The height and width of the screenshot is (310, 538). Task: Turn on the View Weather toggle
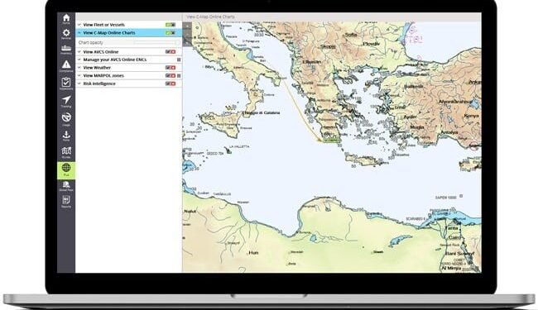(171, 68)
